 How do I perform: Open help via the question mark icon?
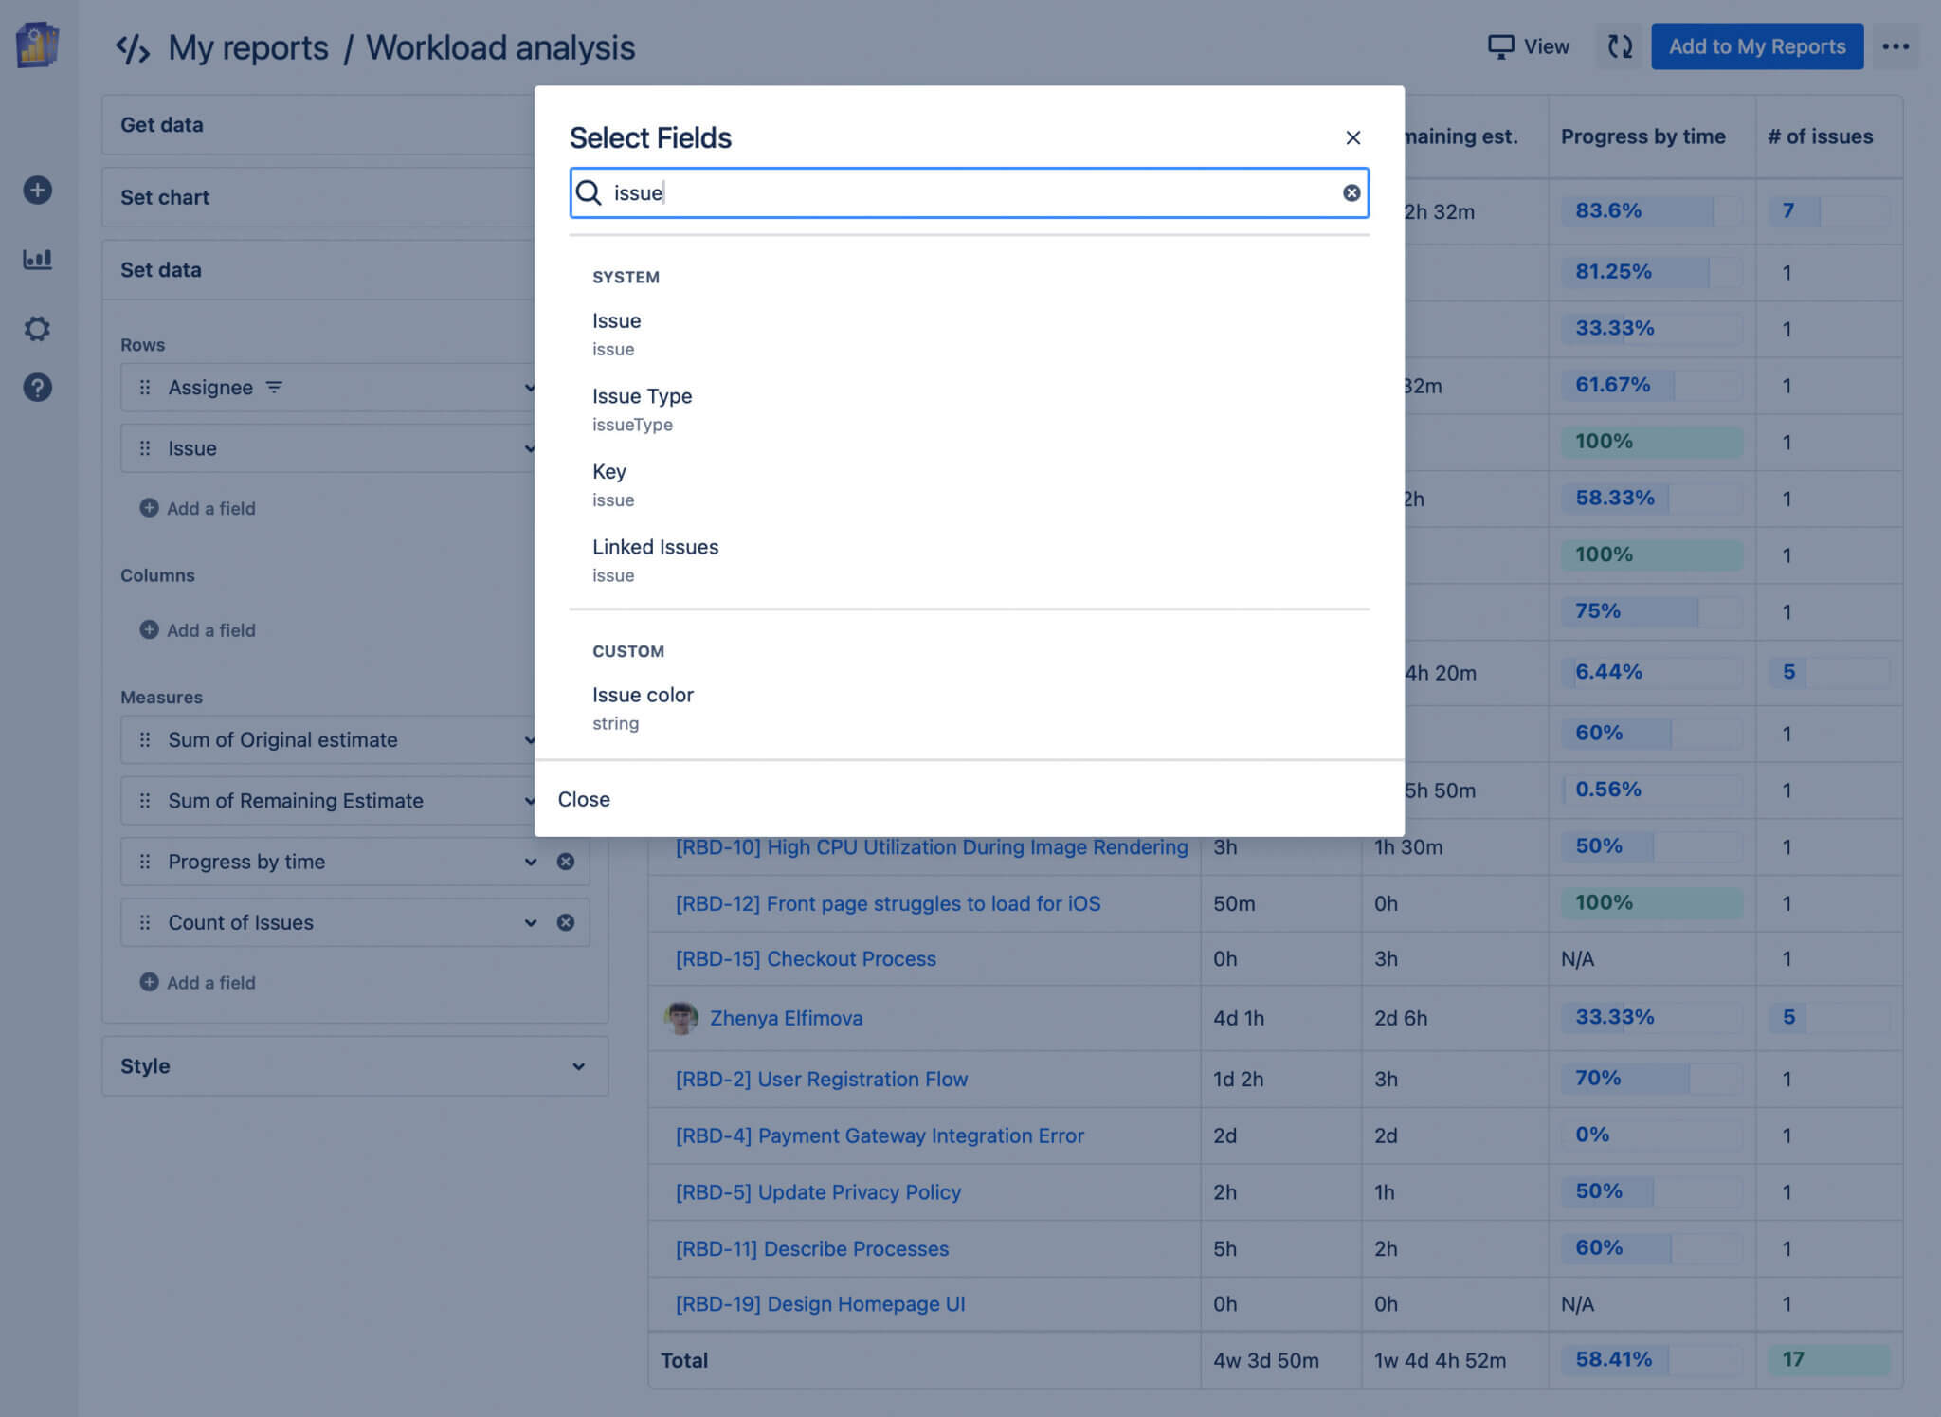37,387
